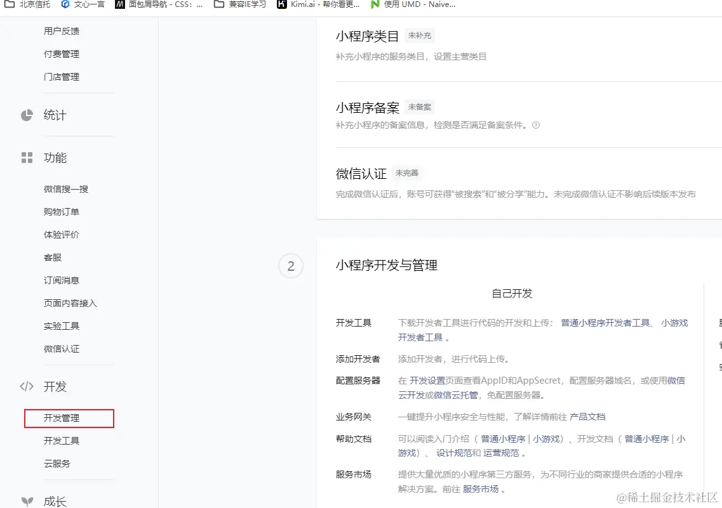
Task: Select 成长 section label in sidebar
Action: click(x=55, y=502)
